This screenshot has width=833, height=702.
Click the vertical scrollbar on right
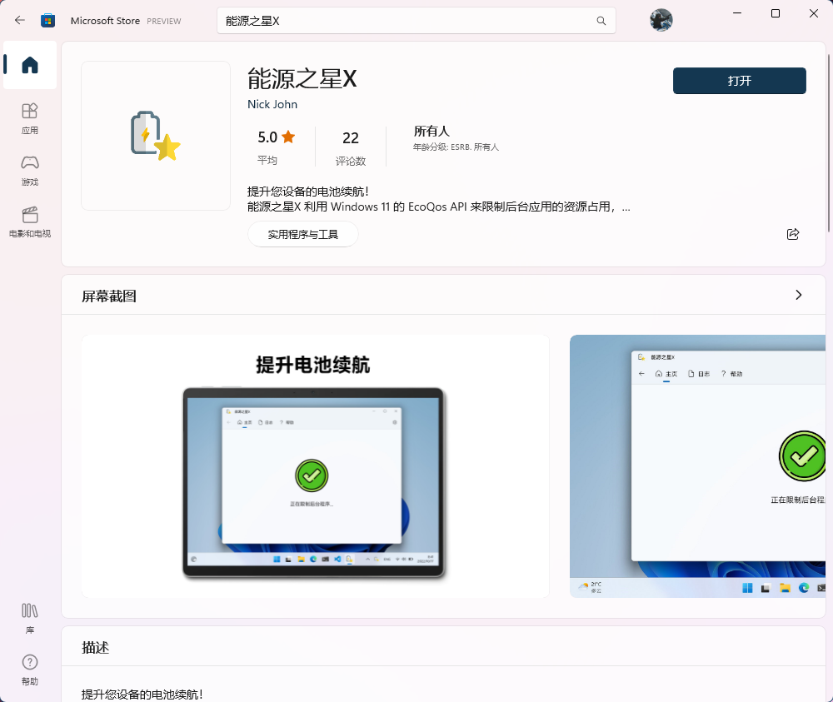click(829, 143)
